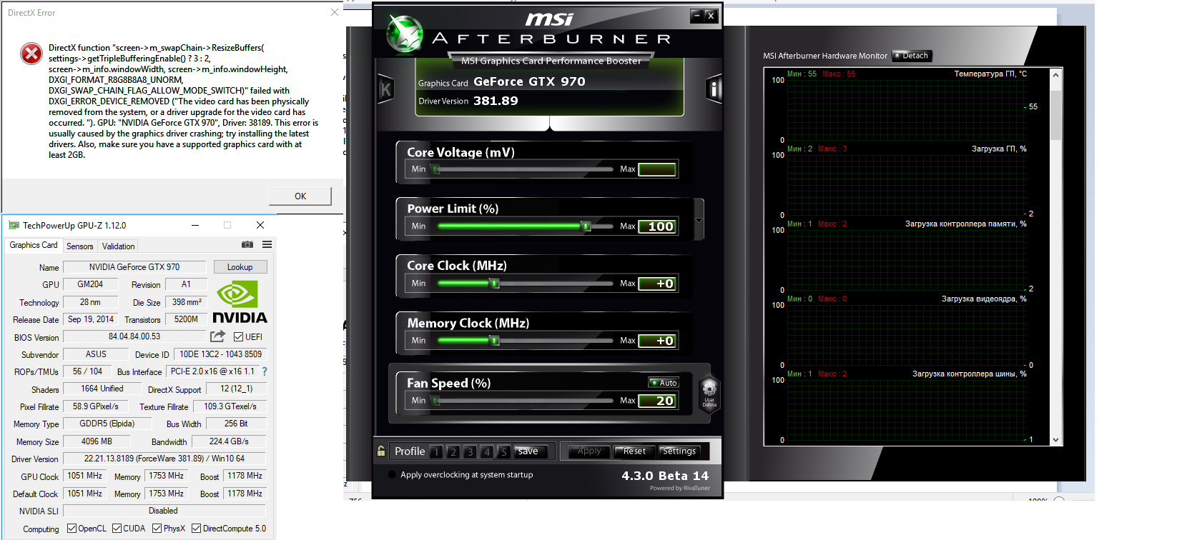Open the Afterburner Settings

[679, 451]
